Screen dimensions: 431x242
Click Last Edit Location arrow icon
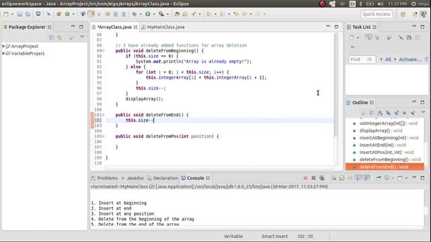236,14
